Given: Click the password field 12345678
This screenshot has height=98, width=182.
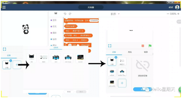Looking at the screenshot, I should [x=94, y=21].
